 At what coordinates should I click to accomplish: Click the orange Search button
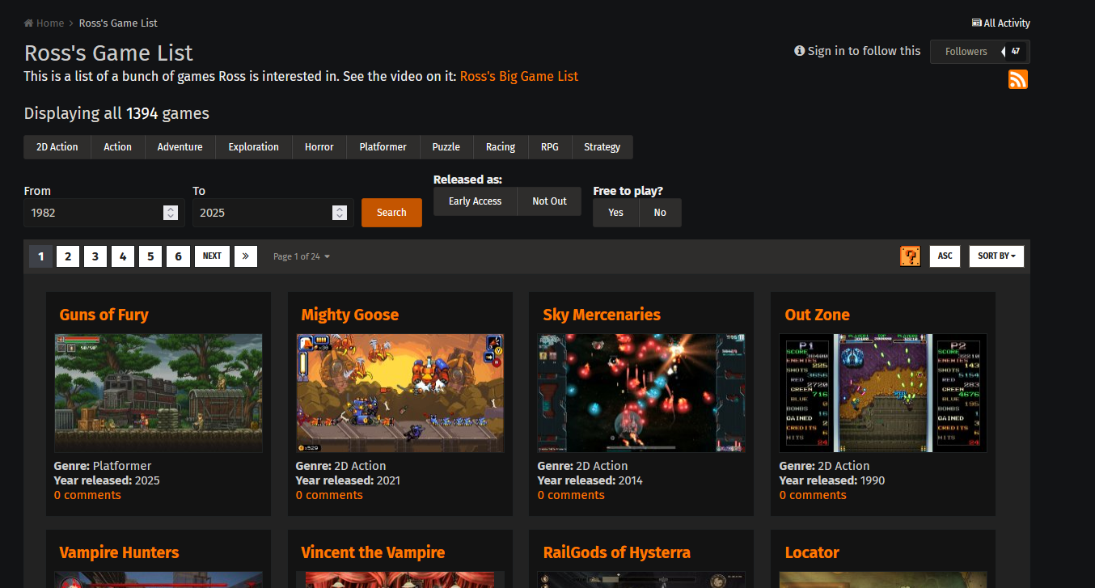click(391, 213)
